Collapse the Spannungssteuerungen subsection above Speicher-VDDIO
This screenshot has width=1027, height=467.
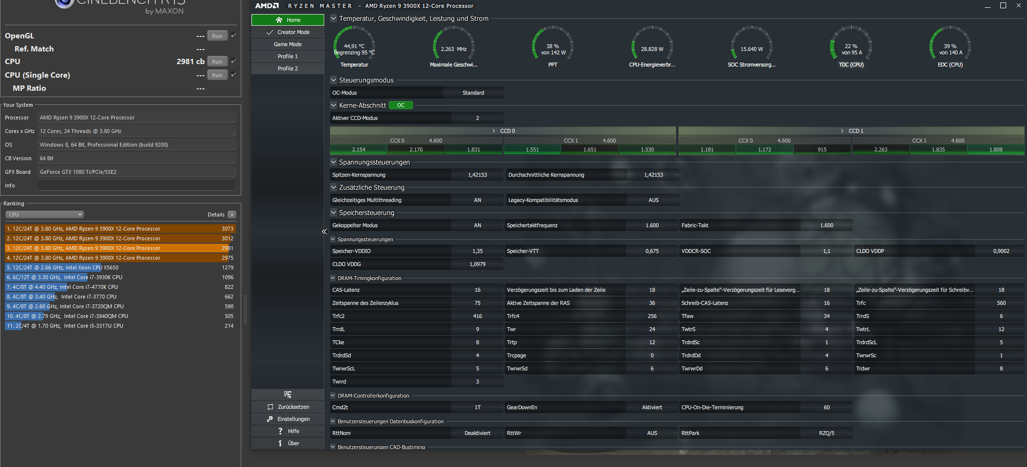pyautogui.click(x=333, y=239)
